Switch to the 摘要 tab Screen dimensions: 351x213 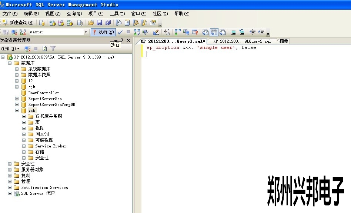tap(284, 41)
